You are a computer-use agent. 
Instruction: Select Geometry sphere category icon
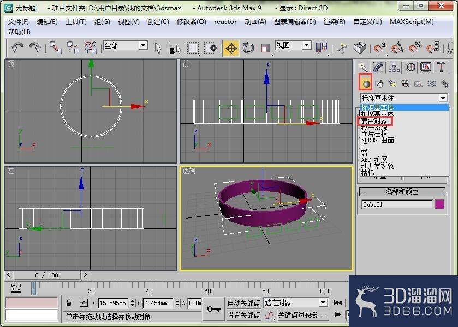366,83
